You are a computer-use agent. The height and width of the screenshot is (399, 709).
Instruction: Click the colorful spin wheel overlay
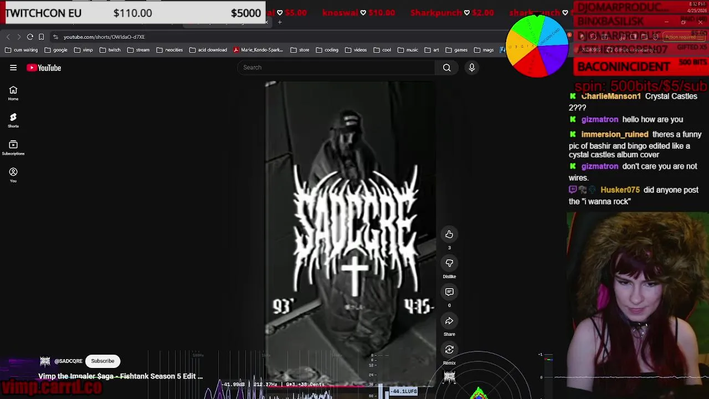(537, 46)
